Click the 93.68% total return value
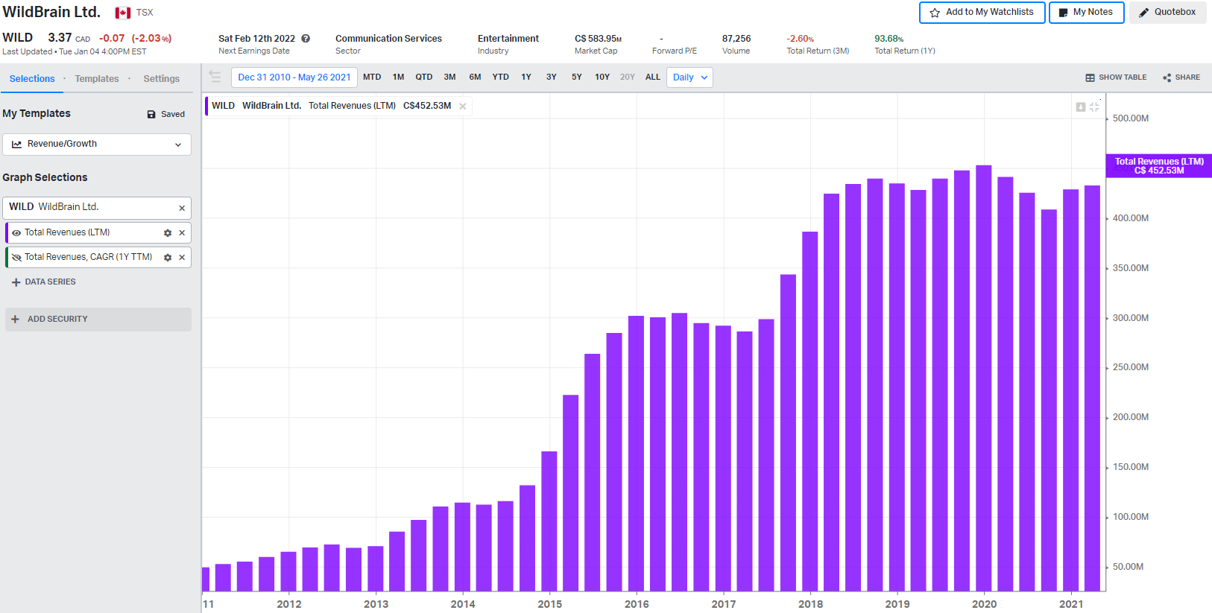The height and width of the screenshot is (613, 1212). click(x=889, y=39)
